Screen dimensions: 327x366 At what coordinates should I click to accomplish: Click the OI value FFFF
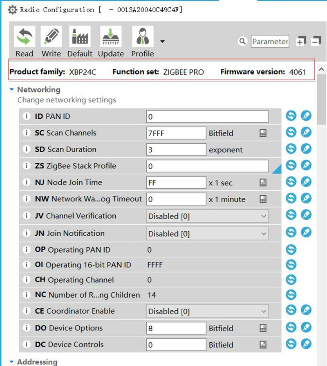click(x=155, y=265)
